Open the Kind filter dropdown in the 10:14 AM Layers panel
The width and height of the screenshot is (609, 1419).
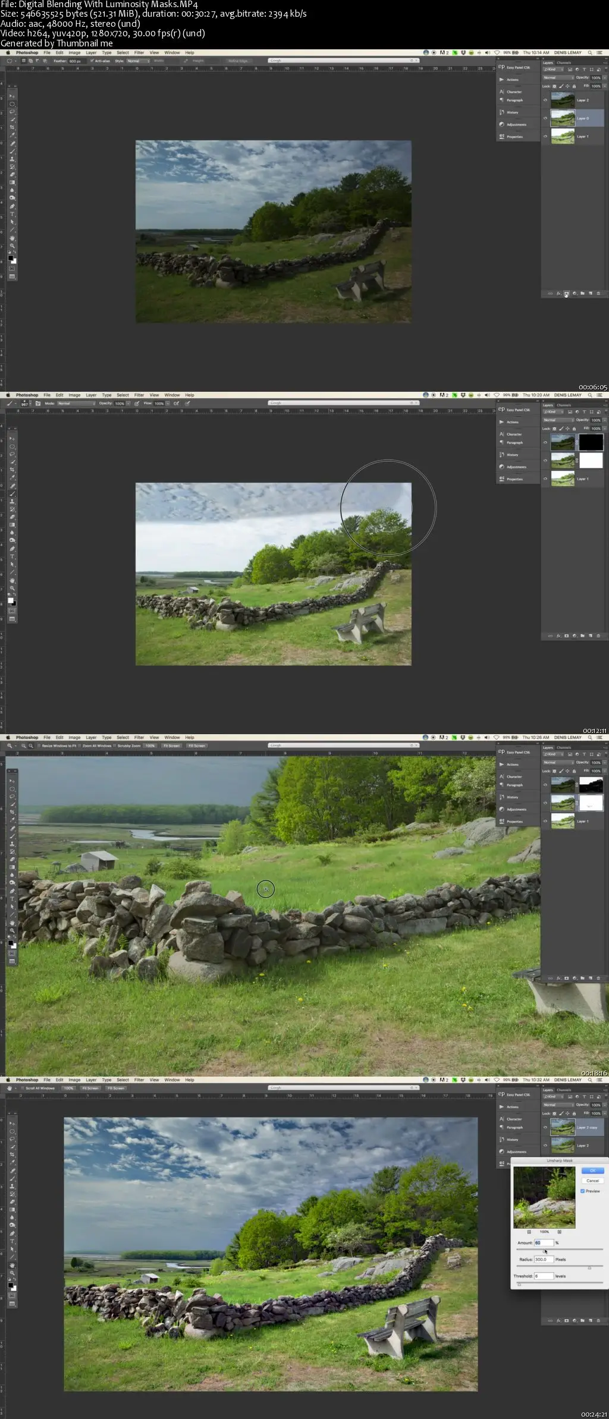(553, 69)
